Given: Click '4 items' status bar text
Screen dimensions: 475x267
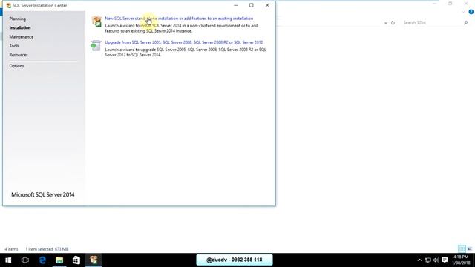Looking at the screenshot, I should (11, 249).
